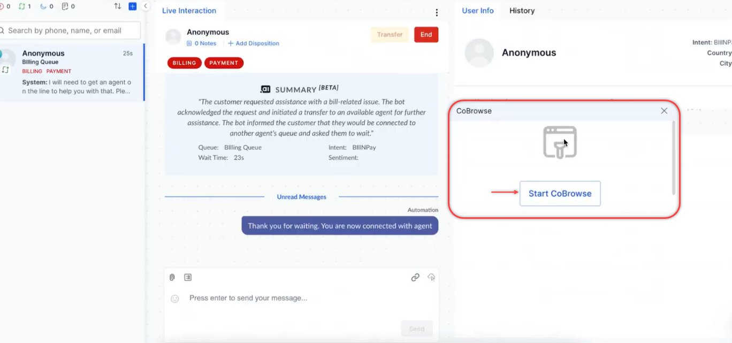This screenshot has height=343, width=732.
Task: Click the Start CoBrowse button
Action: click(x=560, y=194)
